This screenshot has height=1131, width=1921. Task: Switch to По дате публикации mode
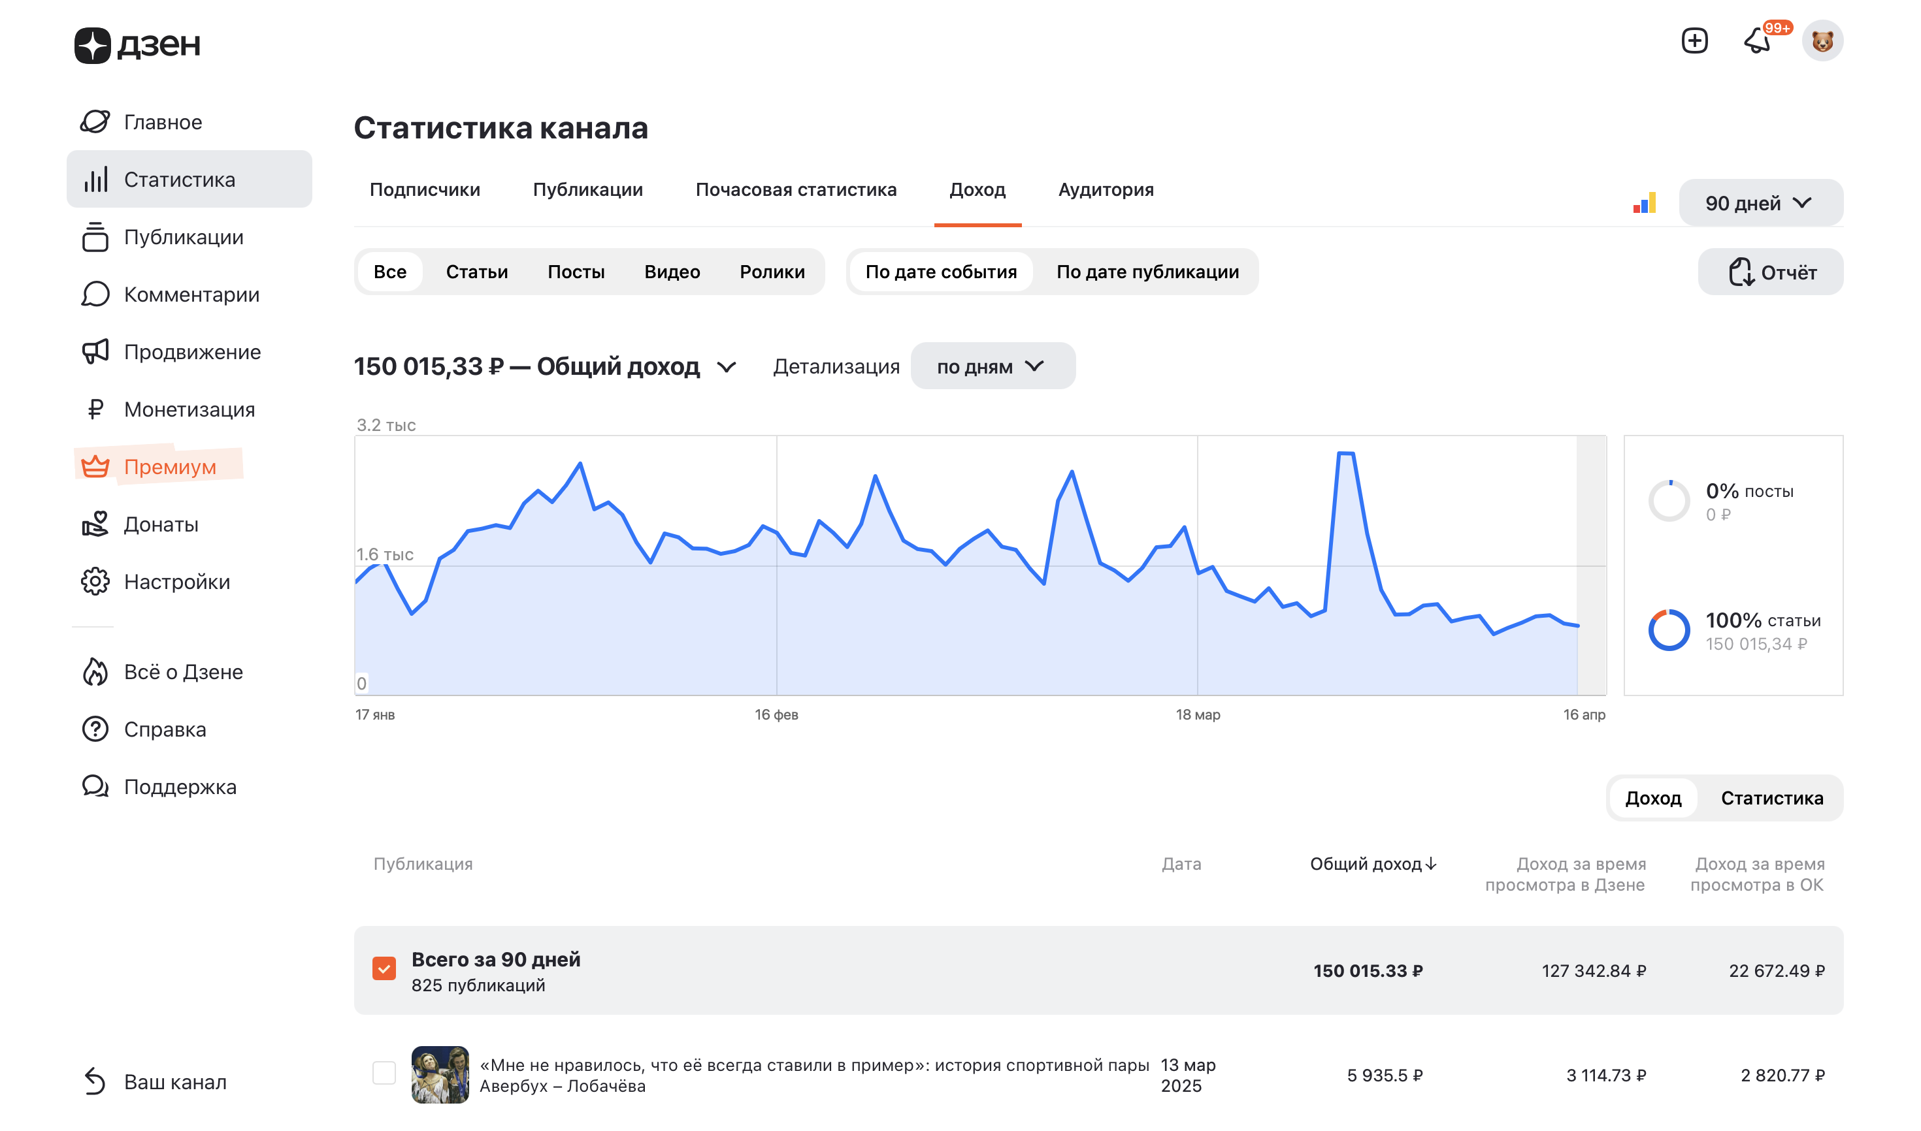click(x=1147, y=272)
